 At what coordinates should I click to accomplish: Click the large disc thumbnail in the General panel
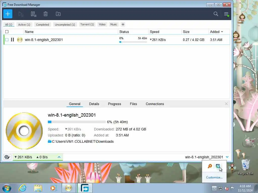[x=24, y=131]
